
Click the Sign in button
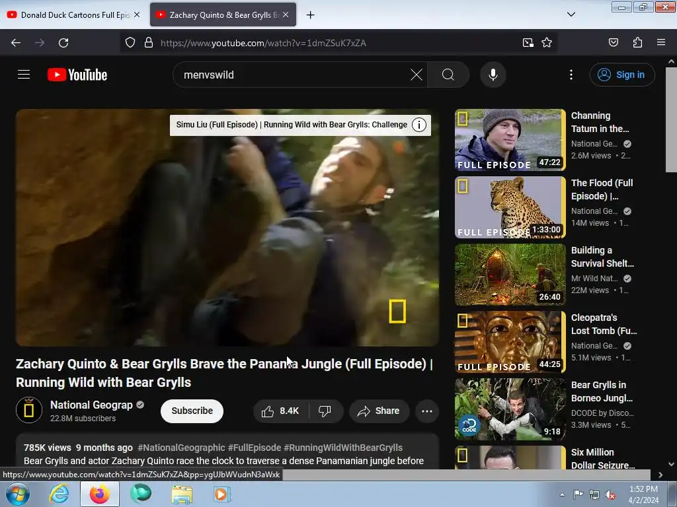click(x=622, y=75)
